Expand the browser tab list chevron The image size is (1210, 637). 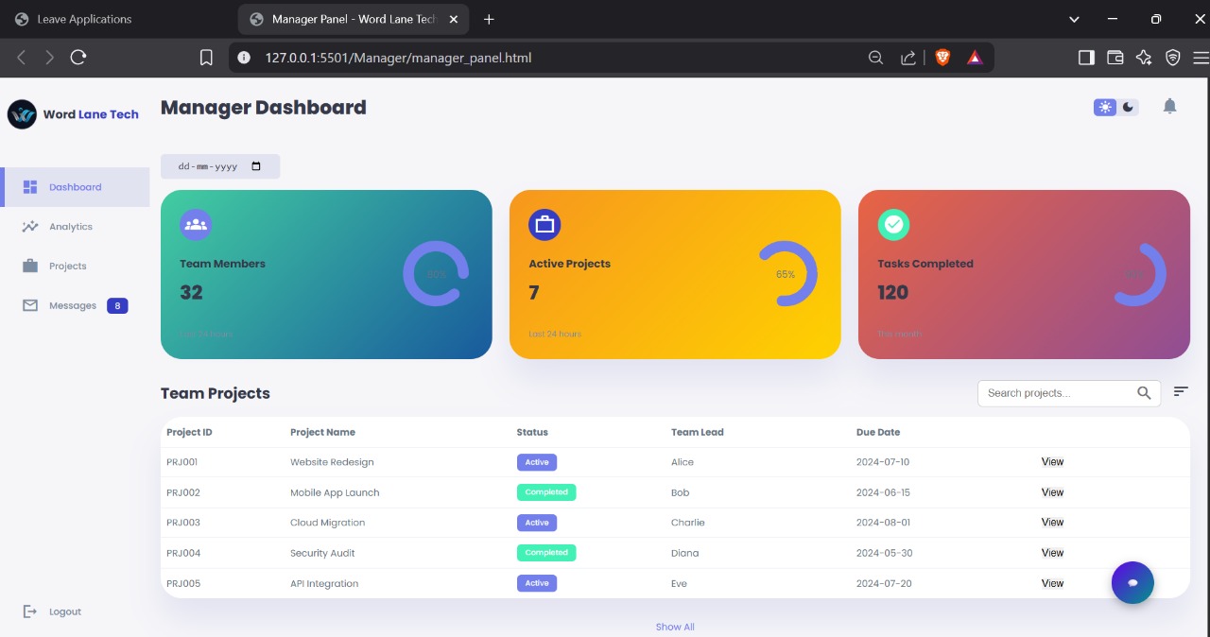coord(1074,19)
